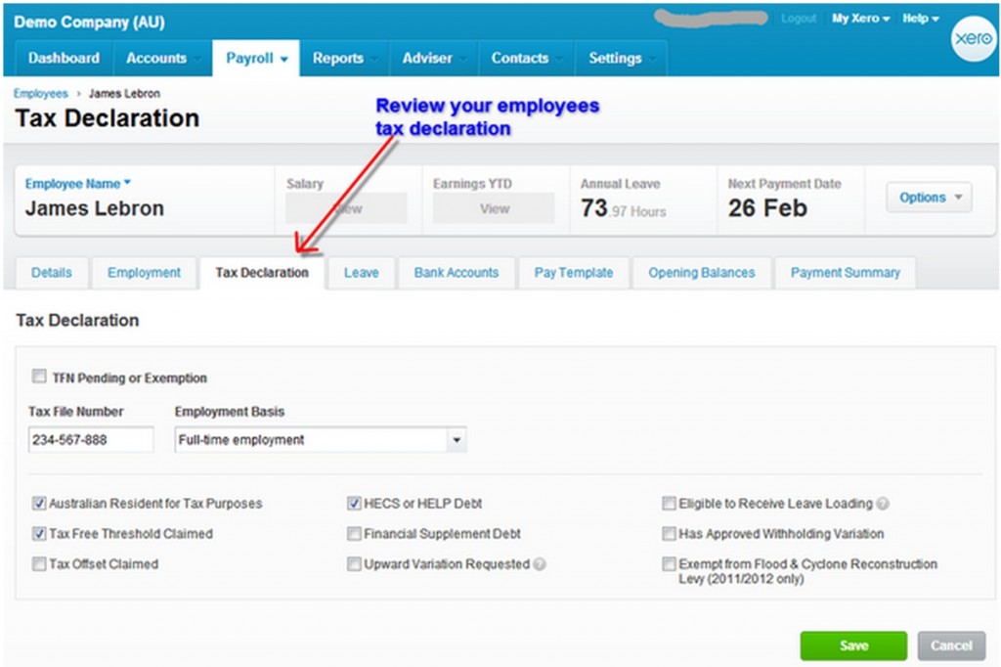The height and width of the screenshot is (667, 1001).
Task: Enable the Financial Supplement Debt checkbox
Action: (354, 533)
